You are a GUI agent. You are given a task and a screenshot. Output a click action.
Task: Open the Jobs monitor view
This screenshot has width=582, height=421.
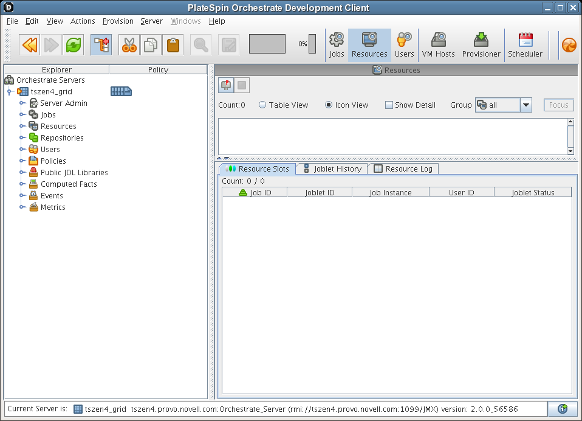point(337,45)
